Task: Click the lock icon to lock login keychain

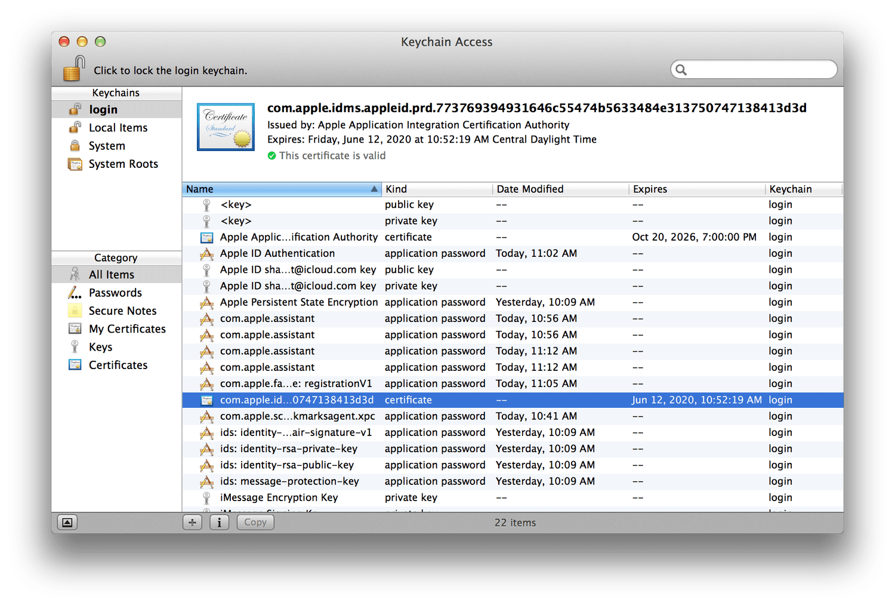Action: point(74,69)
